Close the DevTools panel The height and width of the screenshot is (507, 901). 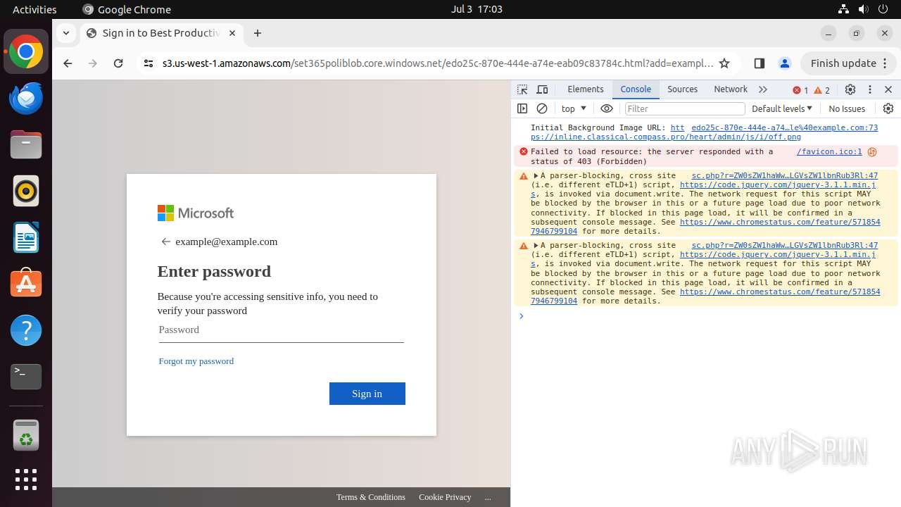click(x=888, y=89)
